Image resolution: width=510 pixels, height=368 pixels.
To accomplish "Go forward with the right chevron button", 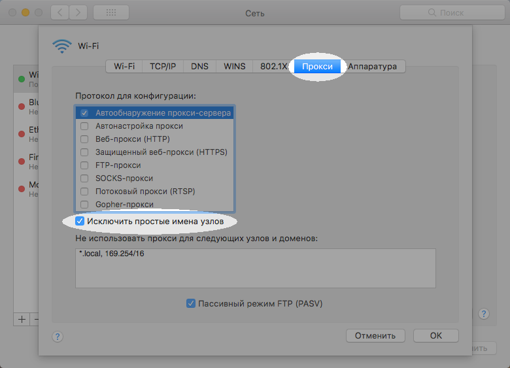I will [78, 12].
